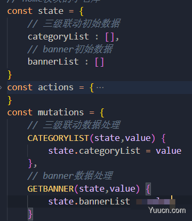Click the Yuucn.com watermark link
The height and width of the screenshot is (221, 192).
coord(167,210)
